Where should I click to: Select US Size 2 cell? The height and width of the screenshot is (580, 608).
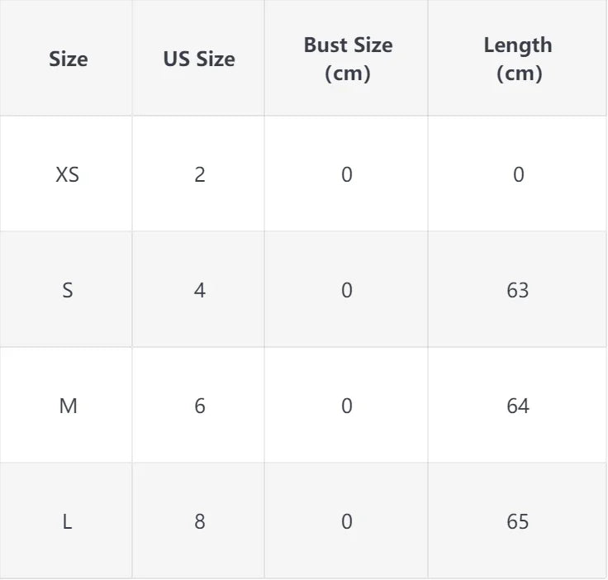point(199,174)
